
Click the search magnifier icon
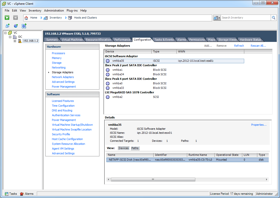273,18
